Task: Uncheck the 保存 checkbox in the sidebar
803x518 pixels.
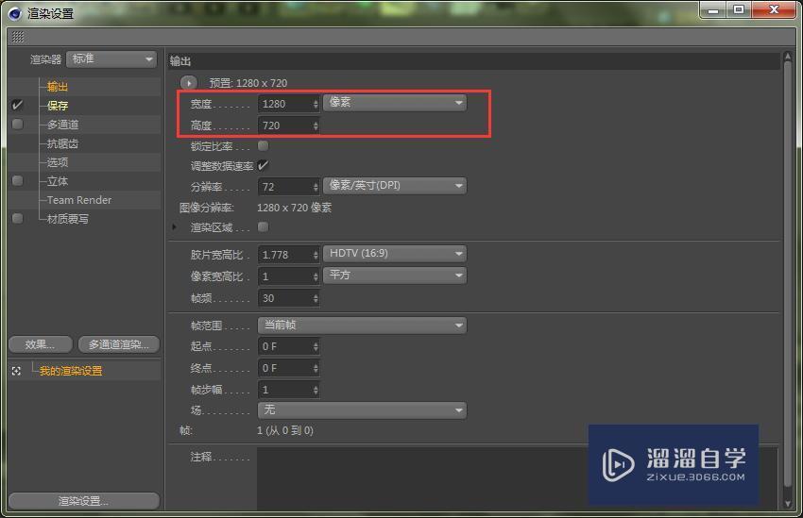Action: [x=17, y=105]
